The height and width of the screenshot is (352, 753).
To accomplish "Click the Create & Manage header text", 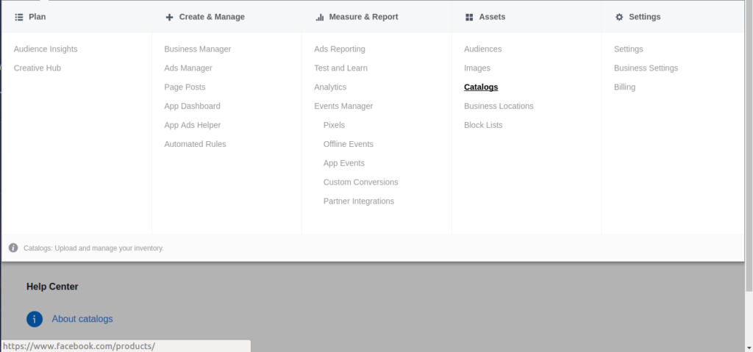I will [212, 17].
